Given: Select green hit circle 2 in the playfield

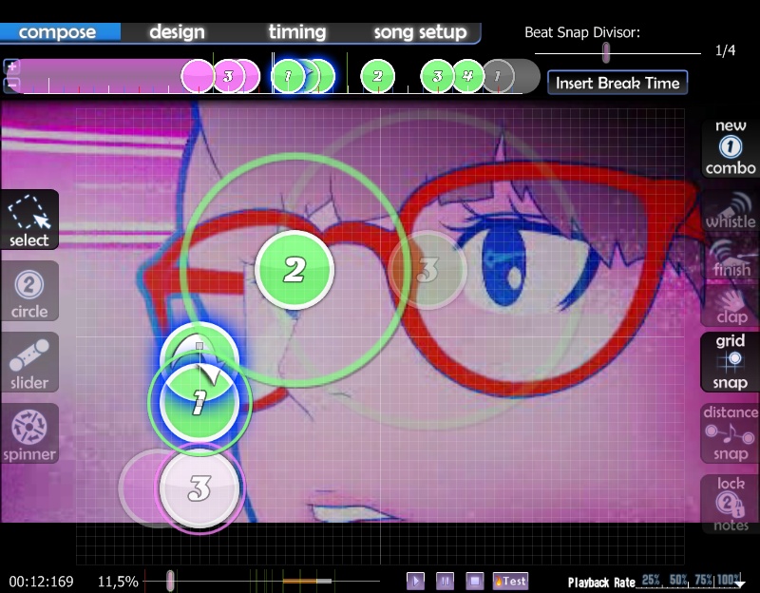Looking at the screenshot, I should point(294,270).
